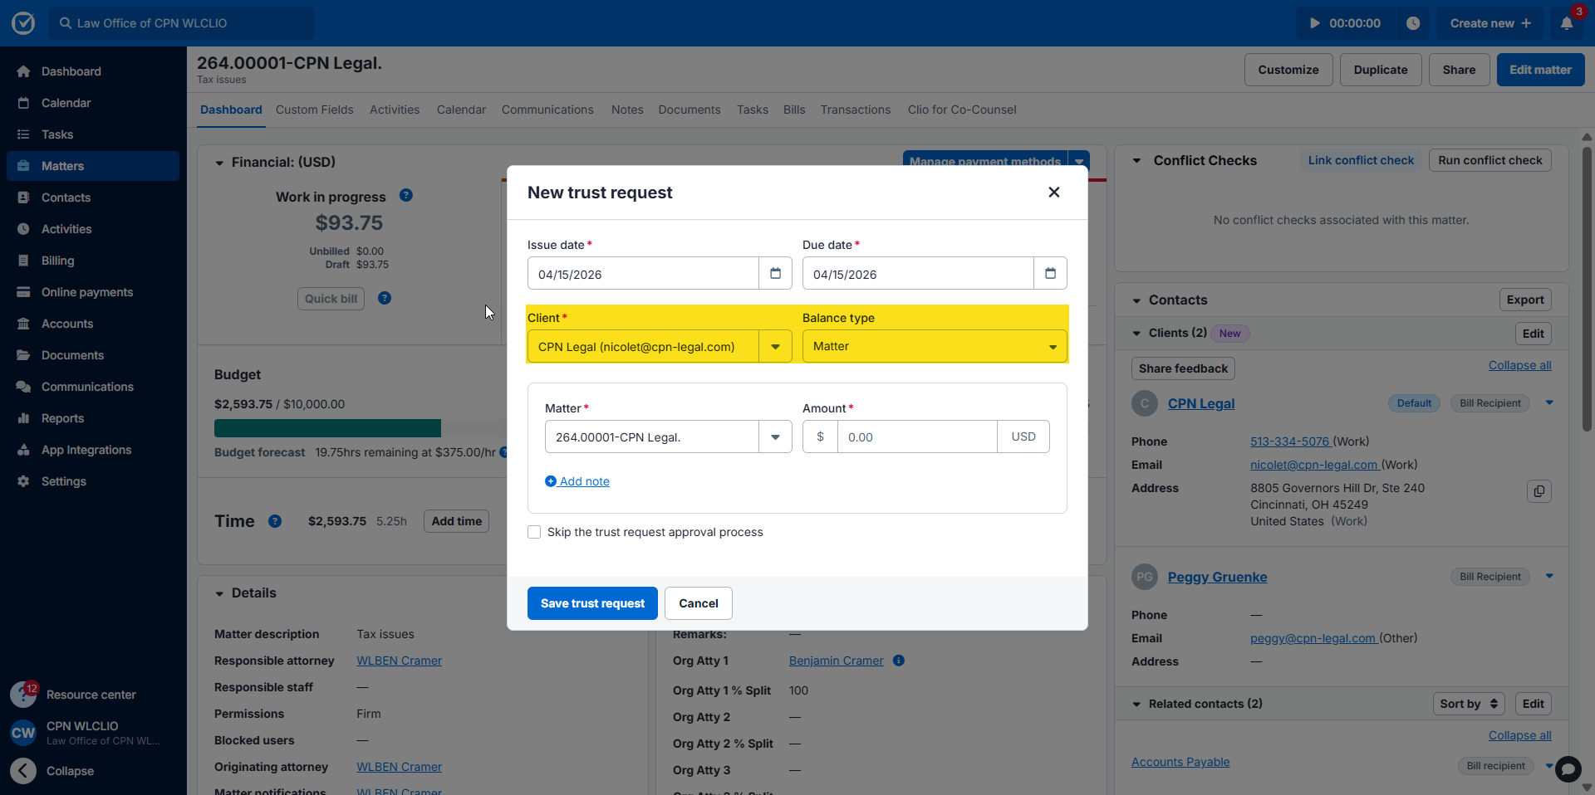Expand the Matter selection dropdown

775,437
